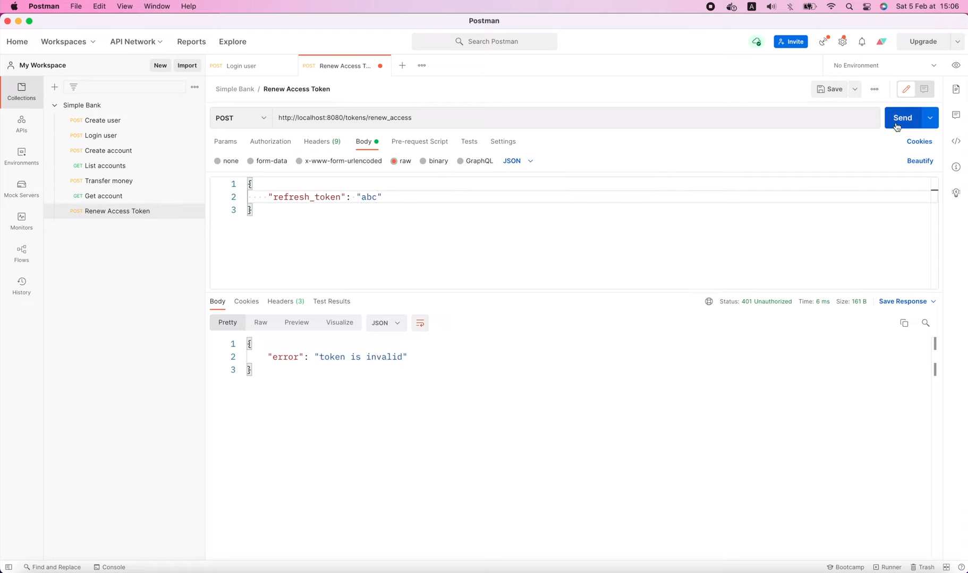This screenshot has width=968, height=573.
Task: Open the APIs sidebar panel
Action: [x=22, y=124]
